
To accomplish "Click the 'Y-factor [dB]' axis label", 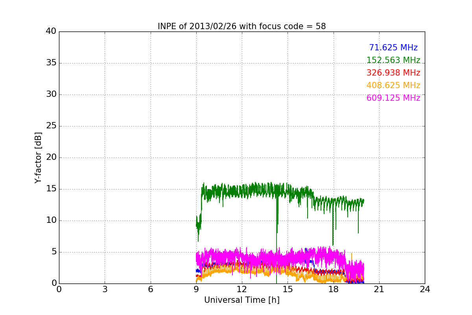I will click(38, 157).
